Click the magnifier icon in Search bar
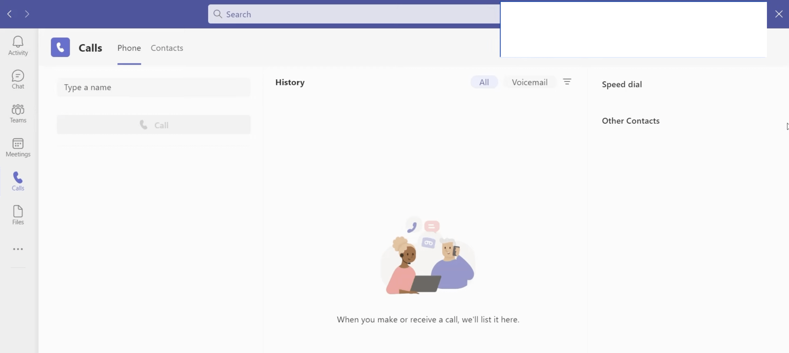The image size is (789, 353). pyautogui.click(x=217, y=14)
